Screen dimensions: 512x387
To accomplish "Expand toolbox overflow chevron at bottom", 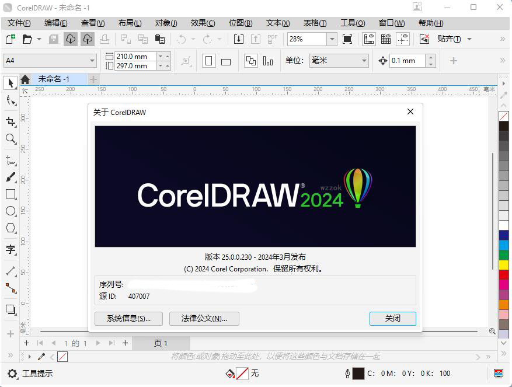I will pos(11,355).
